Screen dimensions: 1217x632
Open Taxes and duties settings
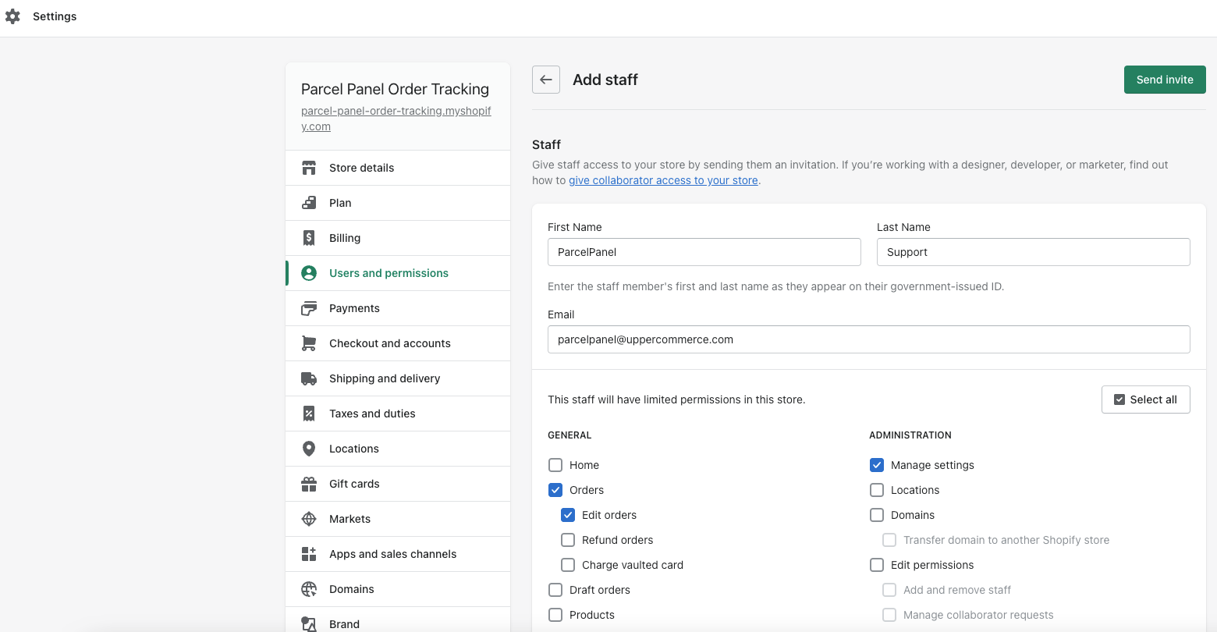click(x=398, y=414)
